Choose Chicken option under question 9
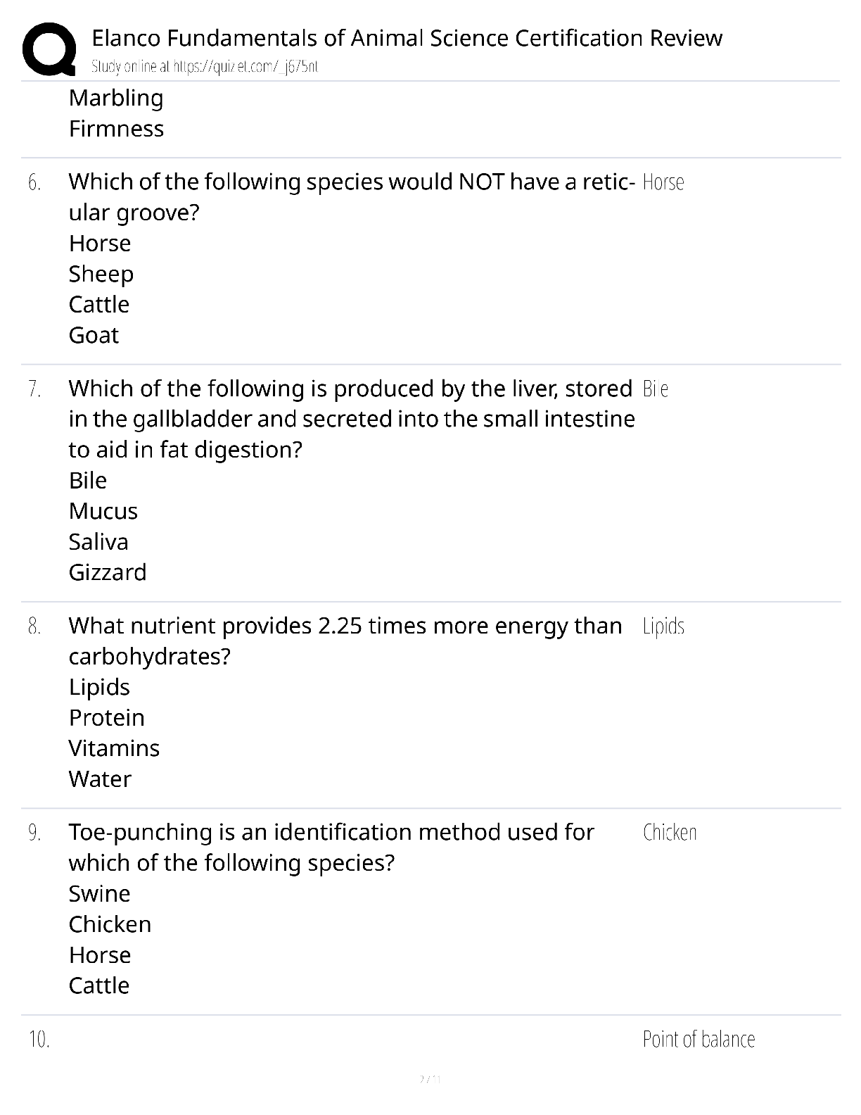 [110, 925]
